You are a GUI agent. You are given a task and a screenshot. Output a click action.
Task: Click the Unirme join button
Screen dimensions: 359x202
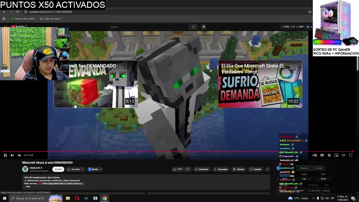tap(58, 169)
